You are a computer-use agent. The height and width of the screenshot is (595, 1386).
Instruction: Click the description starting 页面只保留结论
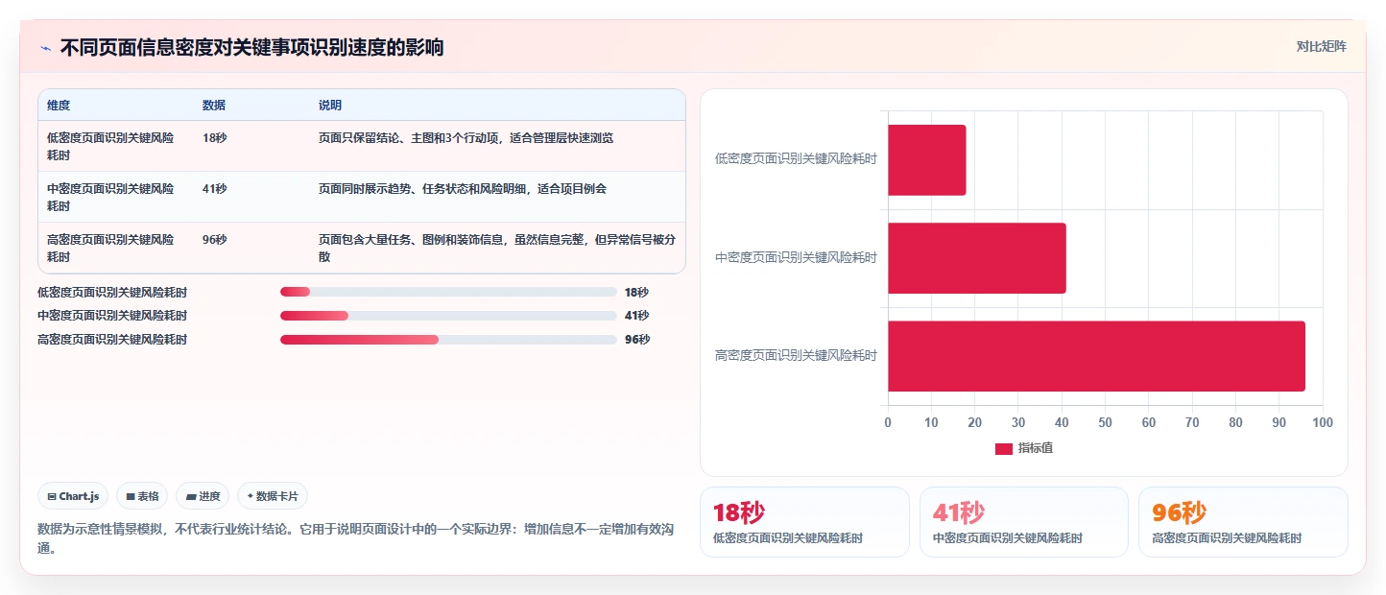tap(466, 138)
